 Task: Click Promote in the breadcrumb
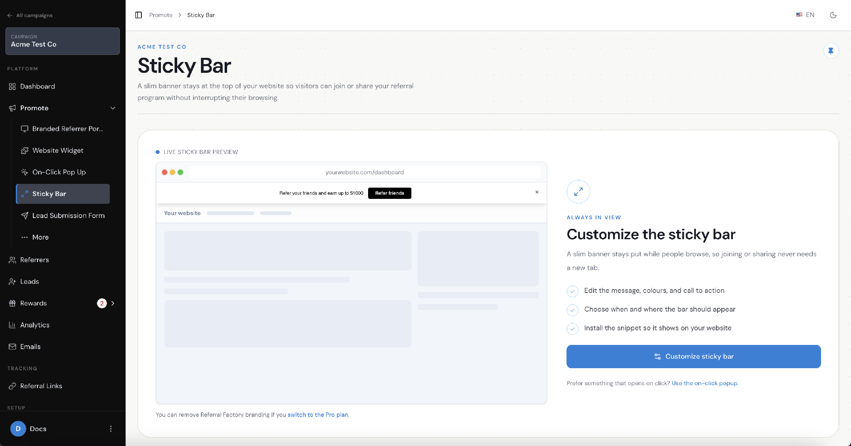pyautogui.click(x=161, y=15)
